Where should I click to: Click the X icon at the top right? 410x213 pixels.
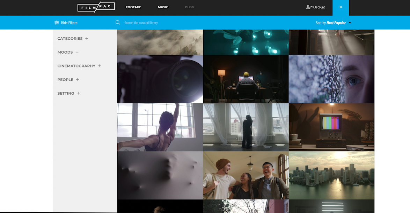tap(341, 7)
